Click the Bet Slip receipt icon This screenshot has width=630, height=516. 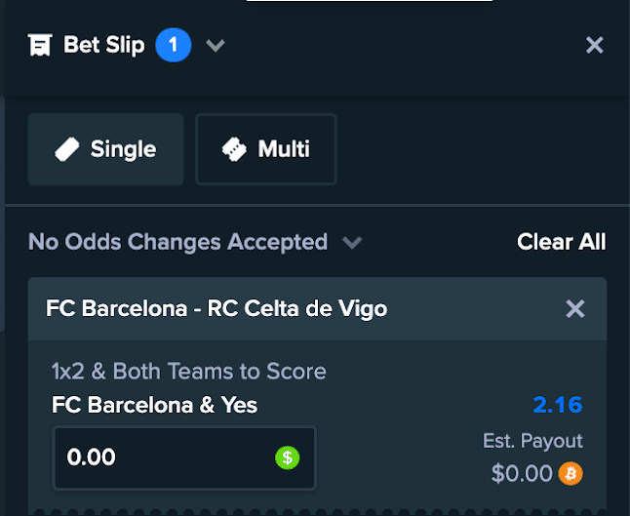(40, 45)
